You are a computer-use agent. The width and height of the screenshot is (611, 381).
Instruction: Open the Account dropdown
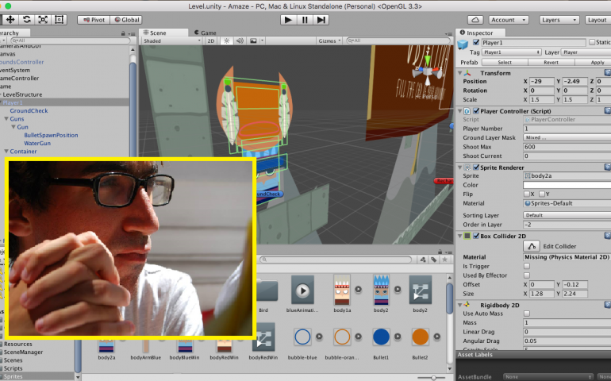[509, 20]
